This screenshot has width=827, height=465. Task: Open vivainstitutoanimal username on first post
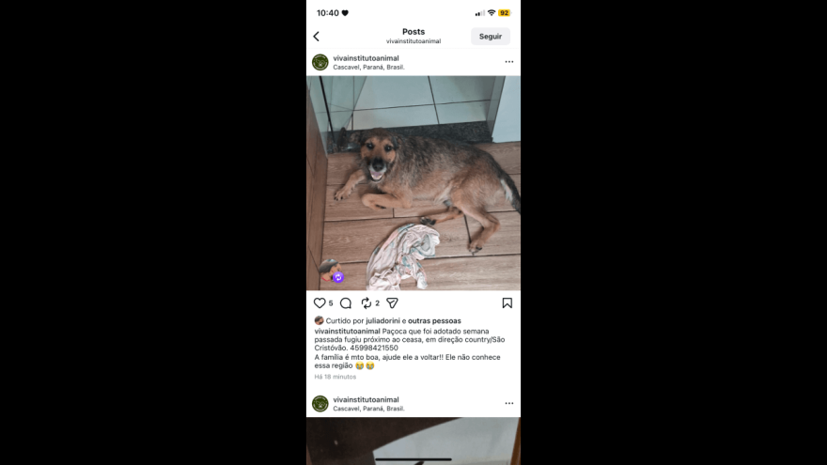click(x=366, y=58)
